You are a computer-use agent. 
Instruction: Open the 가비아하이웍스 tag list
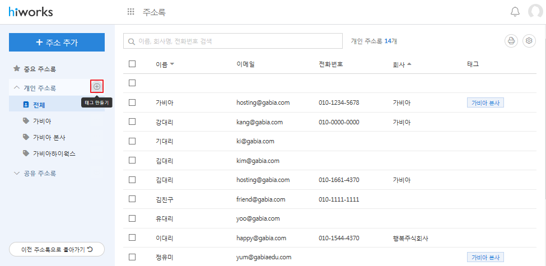(54, 153)
